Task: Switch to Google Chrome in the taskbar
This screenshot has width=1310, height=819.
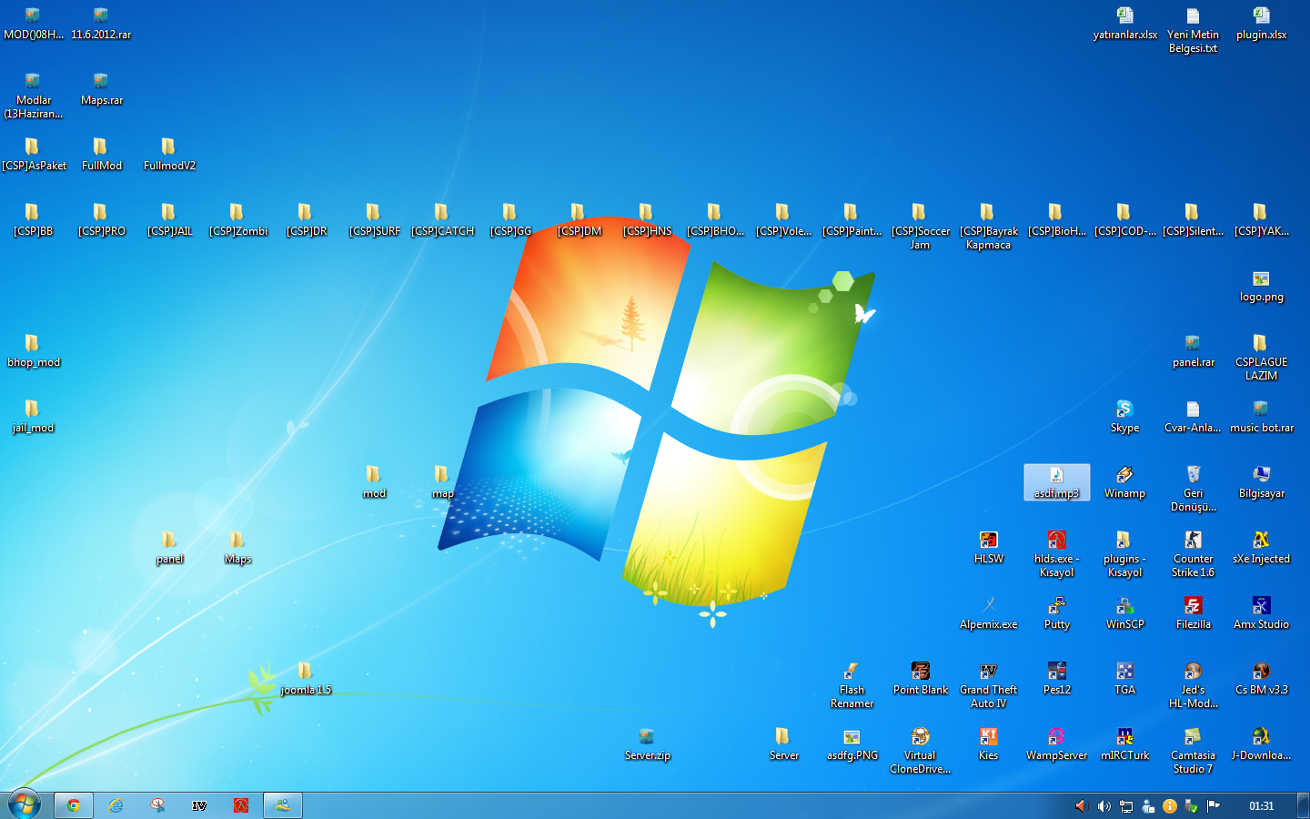Action: 74,805
